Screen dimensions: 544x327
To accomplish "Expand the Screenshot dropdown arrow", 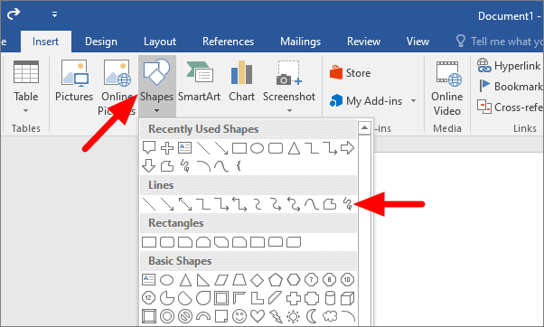I will pos(289,110).
